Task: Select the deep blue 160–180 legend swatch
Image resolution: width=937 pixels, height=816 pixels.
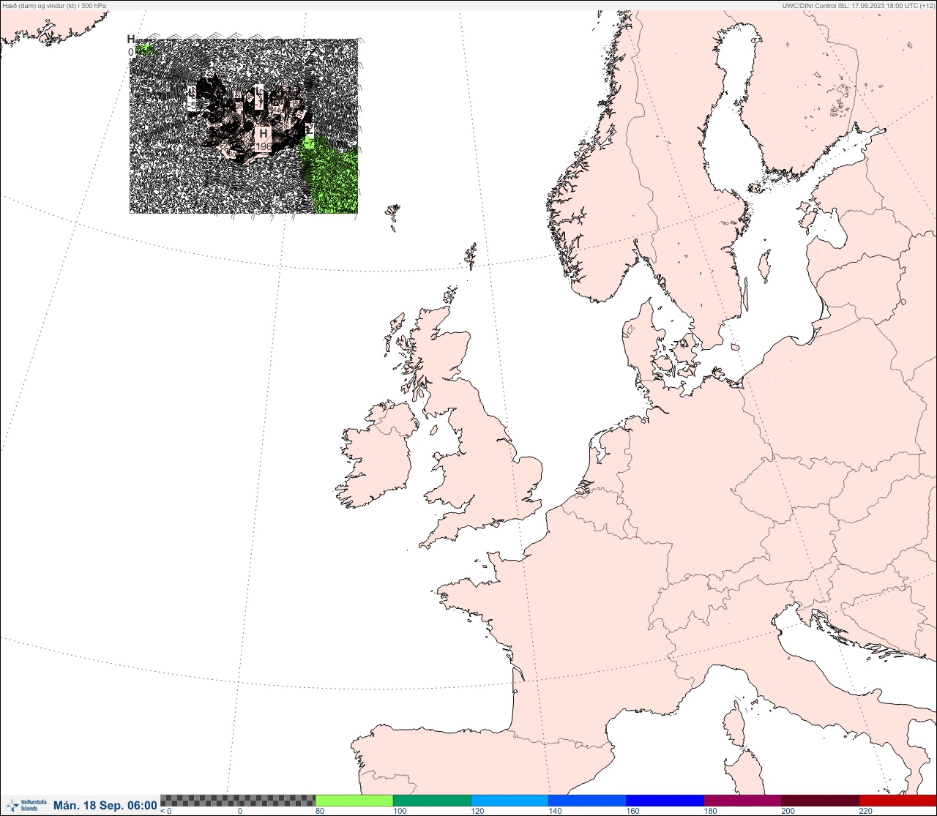Action: coord(665,801)
